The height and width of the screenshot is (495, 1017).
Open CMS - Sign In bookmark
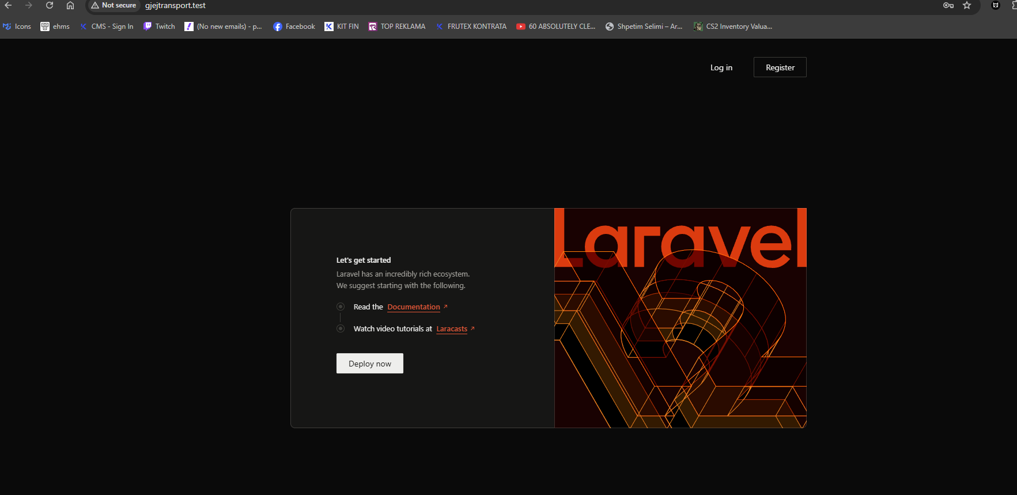[107, 27]
